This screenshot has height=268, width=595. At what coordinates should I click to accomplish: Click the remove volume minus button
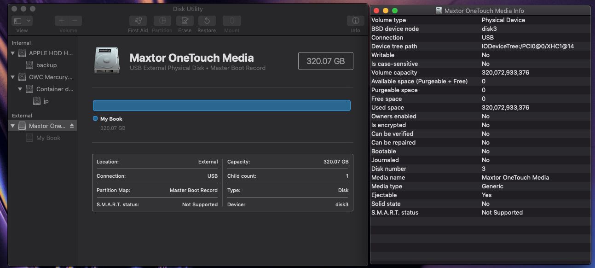point(75,21)
